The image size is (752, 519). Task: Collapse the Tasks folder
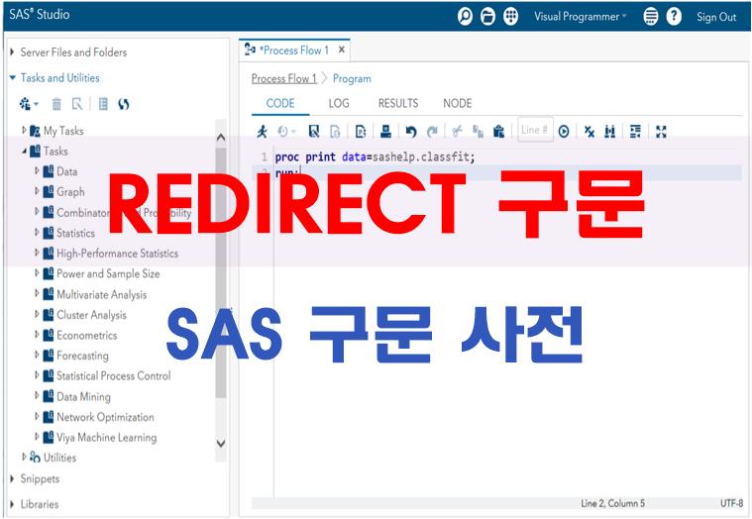(24, 151)
